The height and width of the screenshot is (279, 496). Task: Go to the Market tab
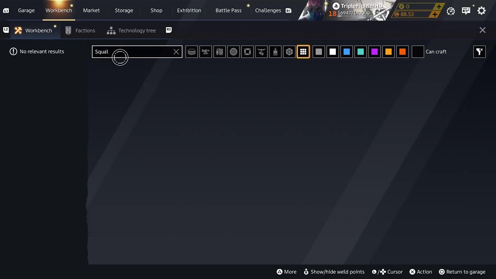[91, 10]
